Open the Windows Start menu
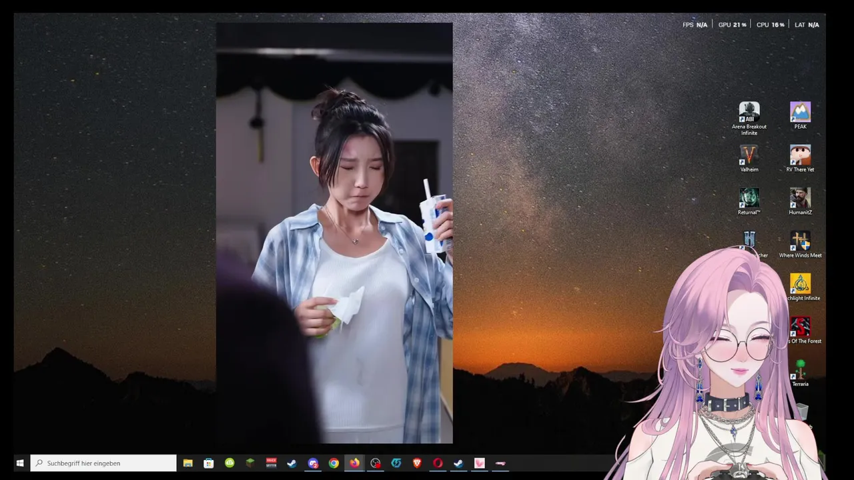This screenshot has height=480, width=854. tap(20, 463)
